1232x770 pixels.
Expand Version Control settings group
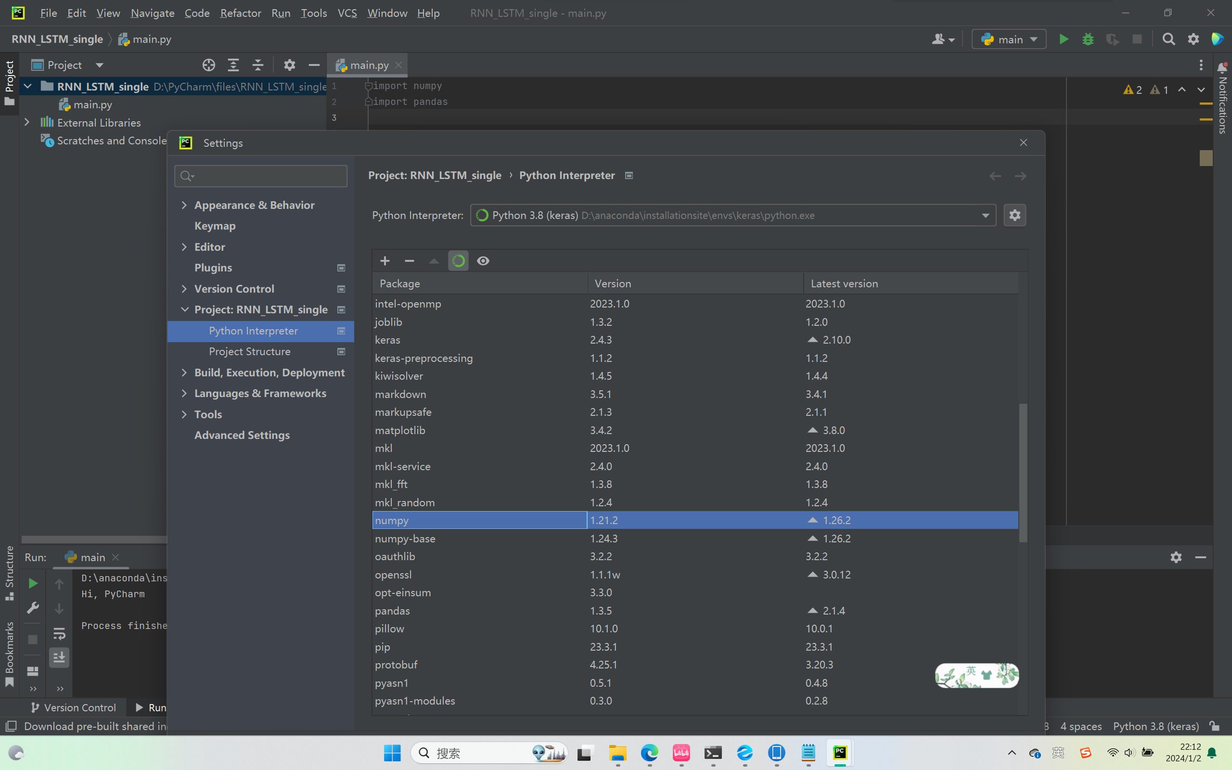(x=184, y=289)
